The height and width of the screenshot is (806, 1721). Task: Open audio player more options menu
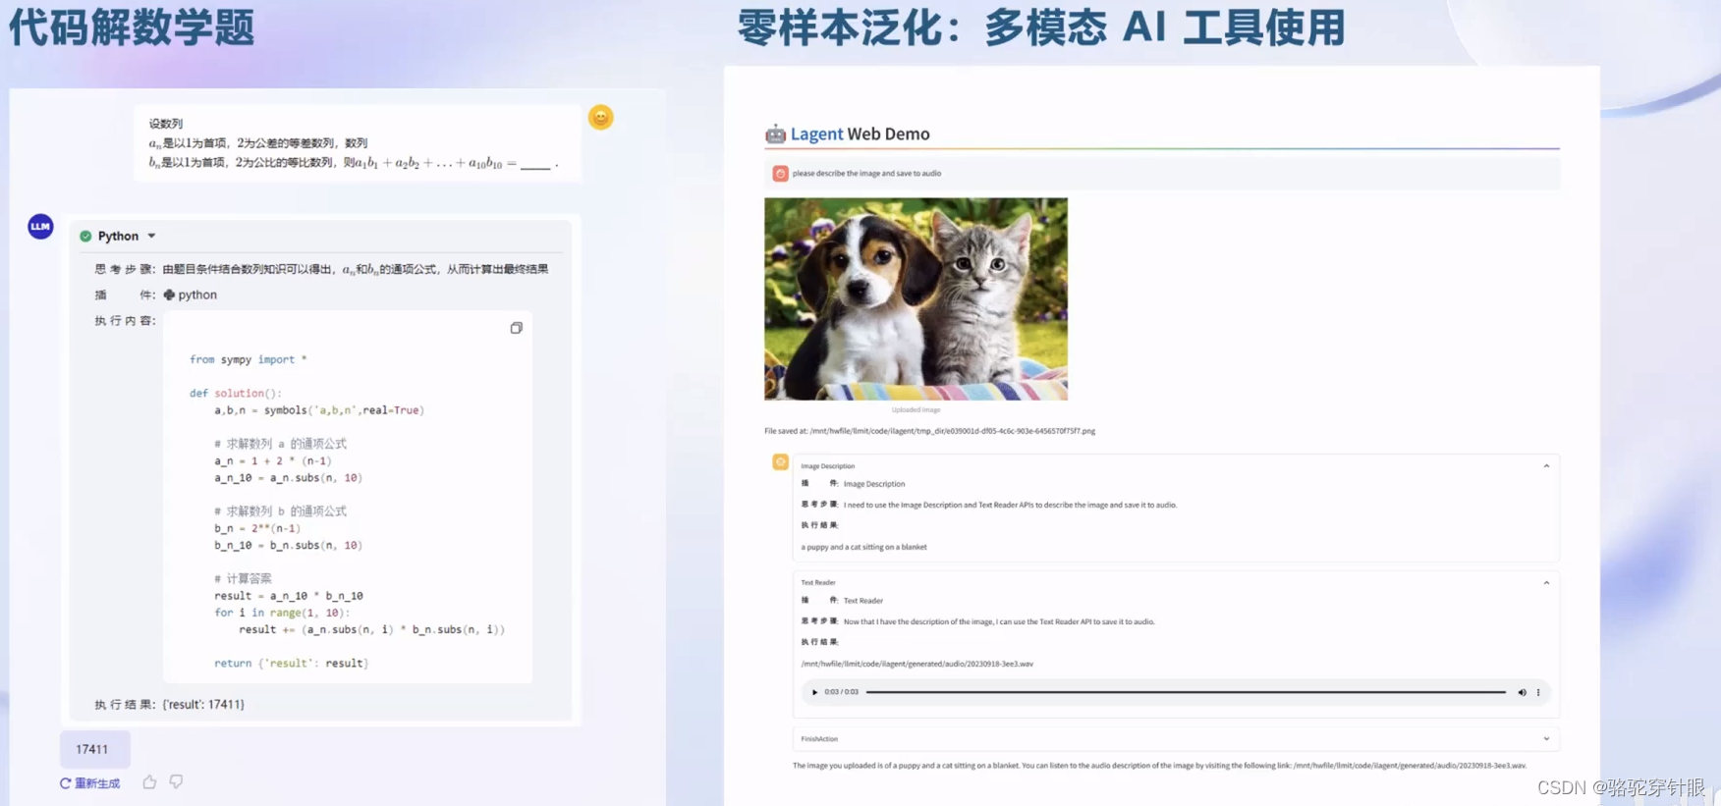(x=1538, y=692)
